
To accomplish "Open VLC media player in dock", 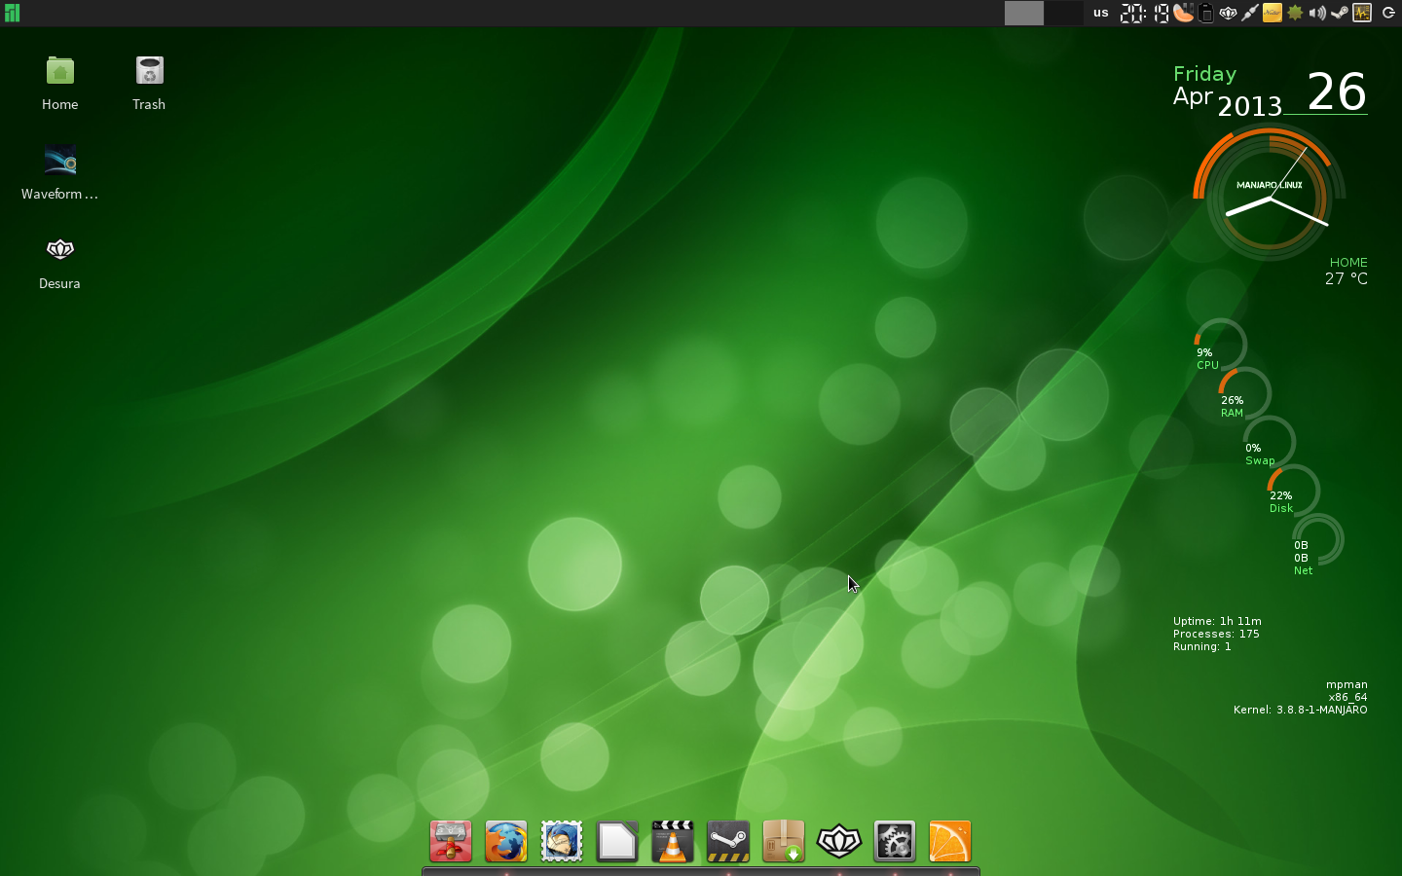I will pos(673,841).
